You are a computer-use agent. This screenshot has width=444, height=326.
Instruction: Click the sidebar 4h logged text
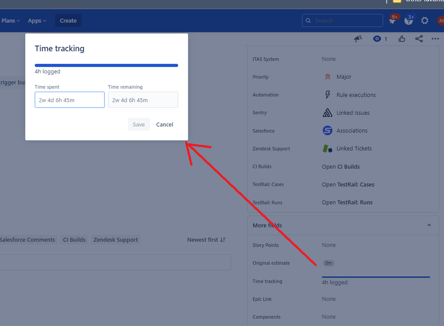(x=334, y=282)
